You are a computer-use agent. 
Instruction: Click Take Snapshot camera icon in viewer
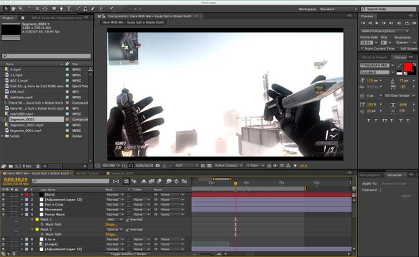pos(157,166)
